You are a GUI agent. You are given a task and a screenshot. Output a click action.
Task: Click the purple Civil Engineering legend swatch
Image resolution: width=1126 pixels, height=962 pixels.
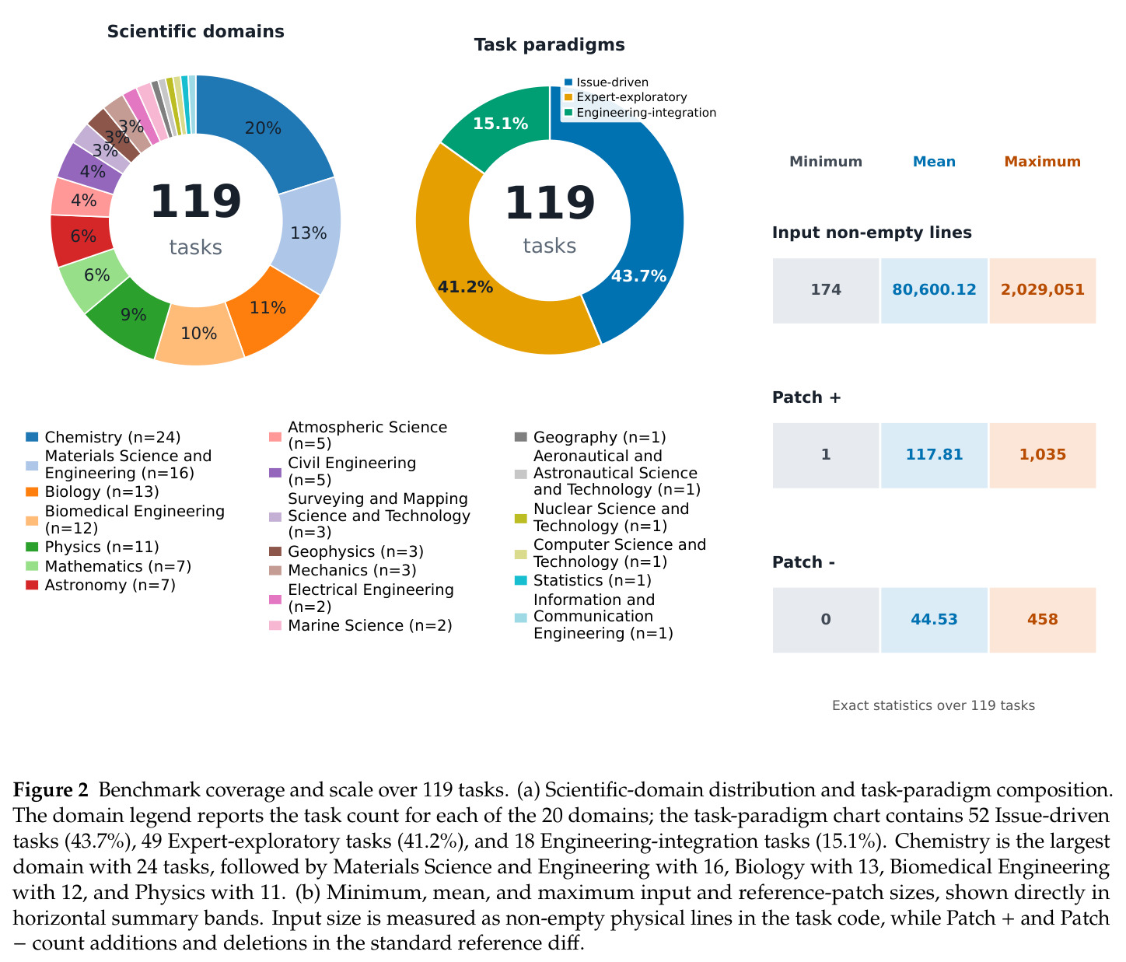coord(275,471)
